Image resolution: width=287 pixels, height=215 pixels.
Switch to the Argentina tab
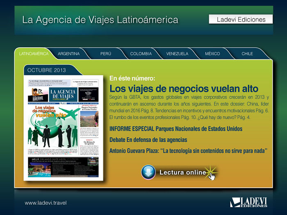point(68,54)
